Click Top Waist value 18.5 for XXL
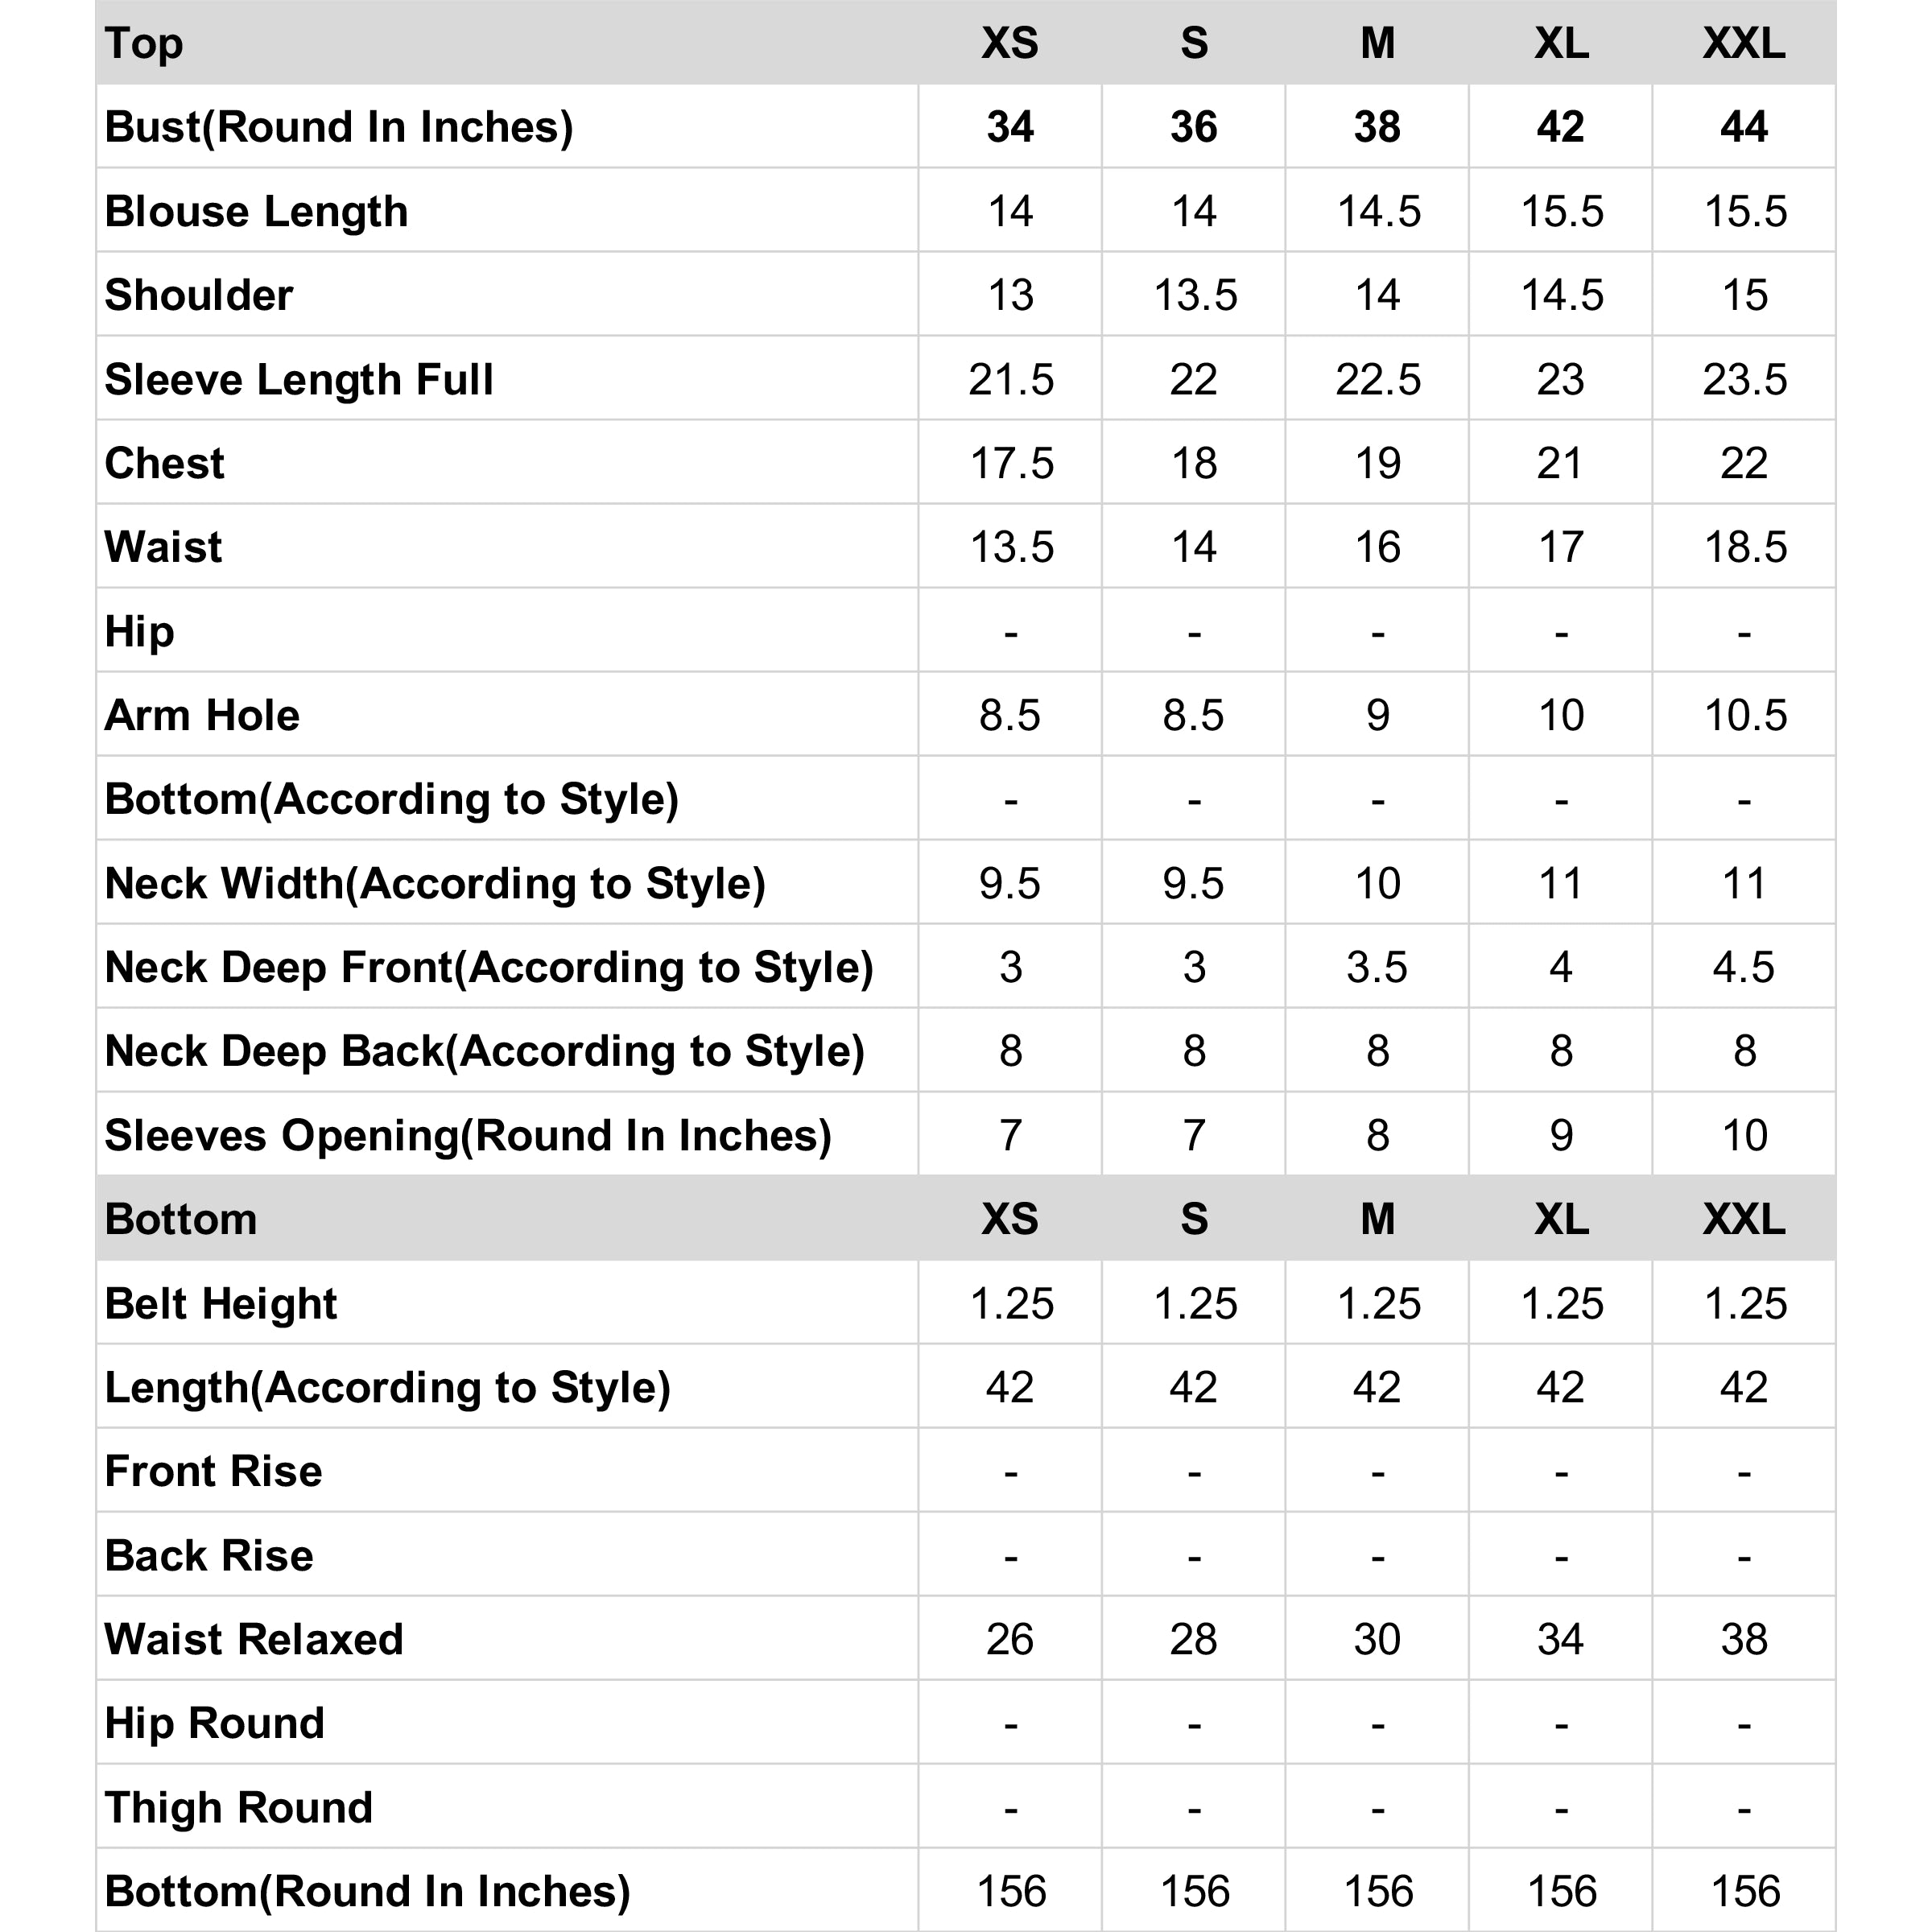This screenshot has width=1932, height=1932. (1745, 547)
